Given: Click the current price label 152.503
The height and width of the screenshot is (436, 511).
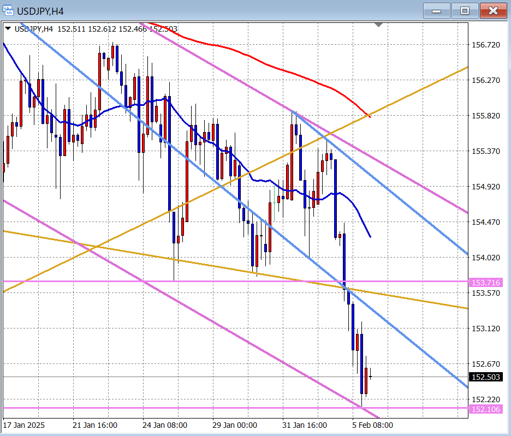Looking at the screenshot, I should point(485,377).
